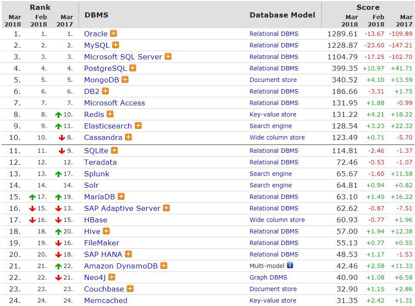Click the plus icon beside Cassandra
This screenshot has width=415, height=306.
tap(128, 137)
